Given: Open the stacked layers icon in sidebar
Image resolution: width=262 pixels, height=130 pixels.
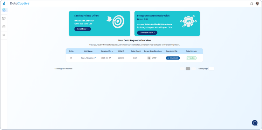Looking at the screenshot, I should [4, 35].
